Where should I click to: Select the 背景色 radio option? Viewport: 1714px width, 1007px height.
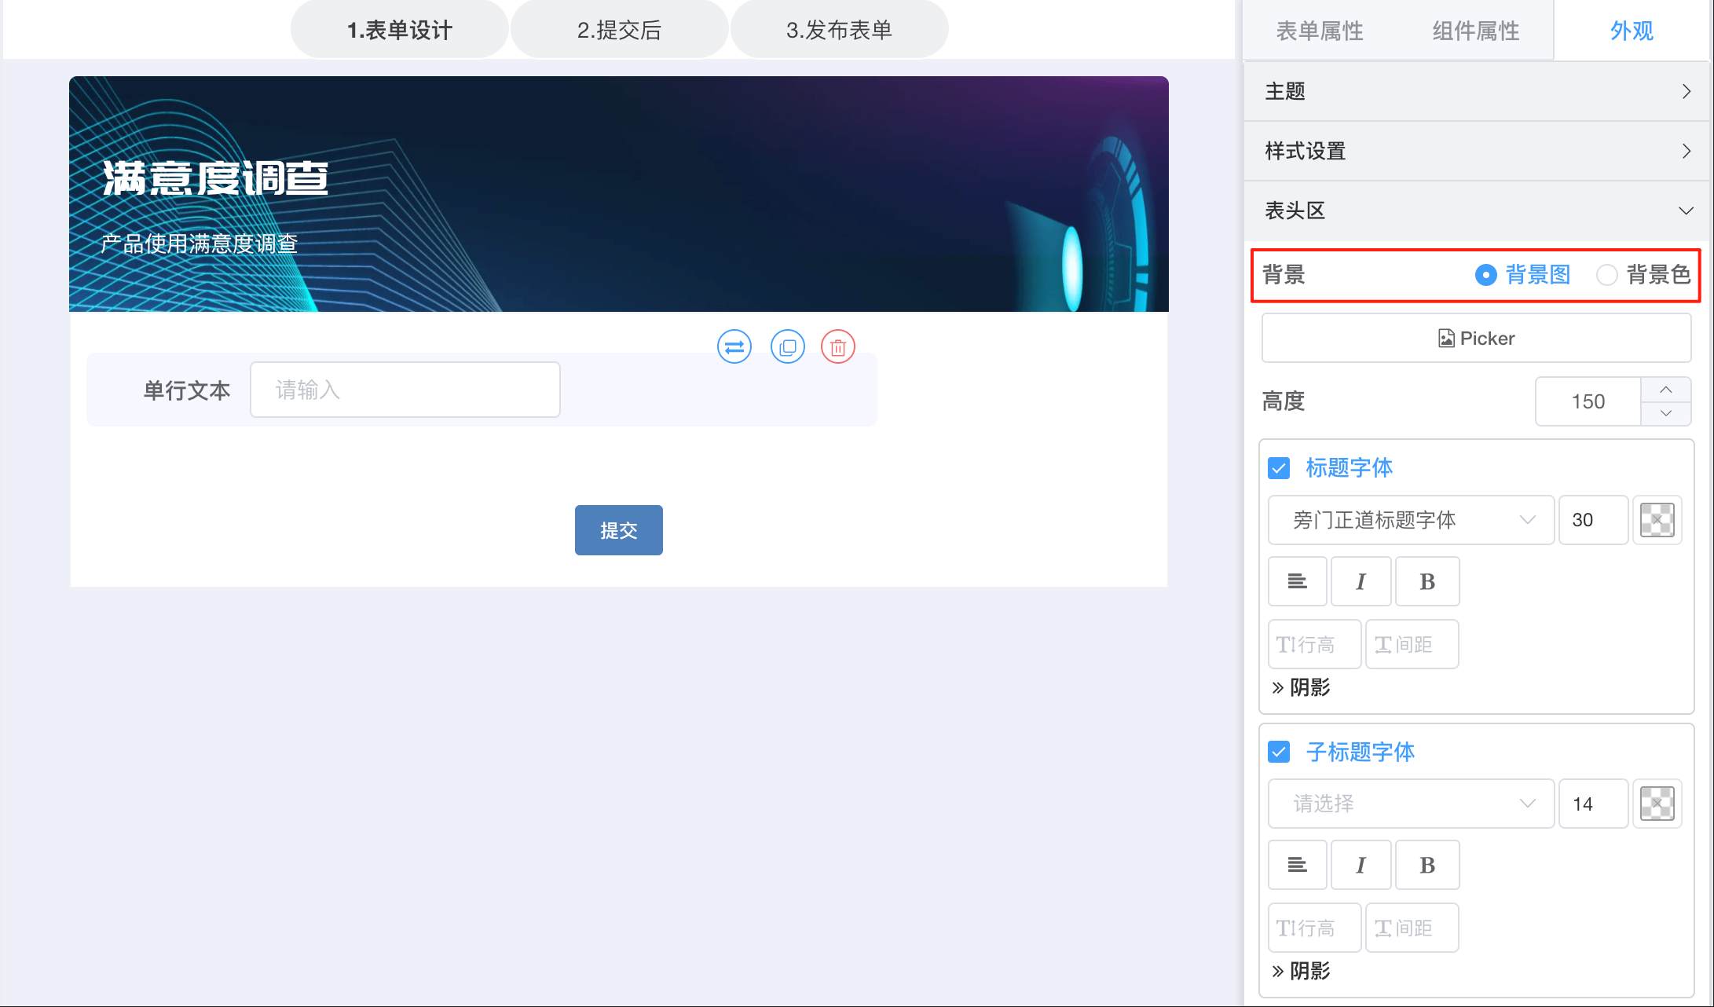click(1607, 275)
